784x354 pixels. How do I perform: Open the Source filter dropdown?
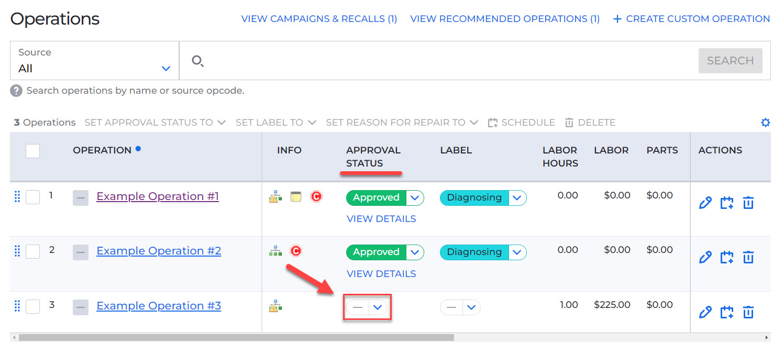167,68
